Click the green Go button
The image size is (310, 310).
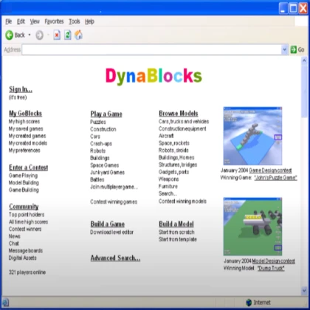(297, 49)
